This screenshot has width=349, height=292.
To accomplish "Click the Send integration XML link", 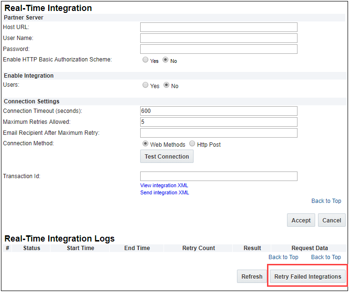I will coord(164,192).
